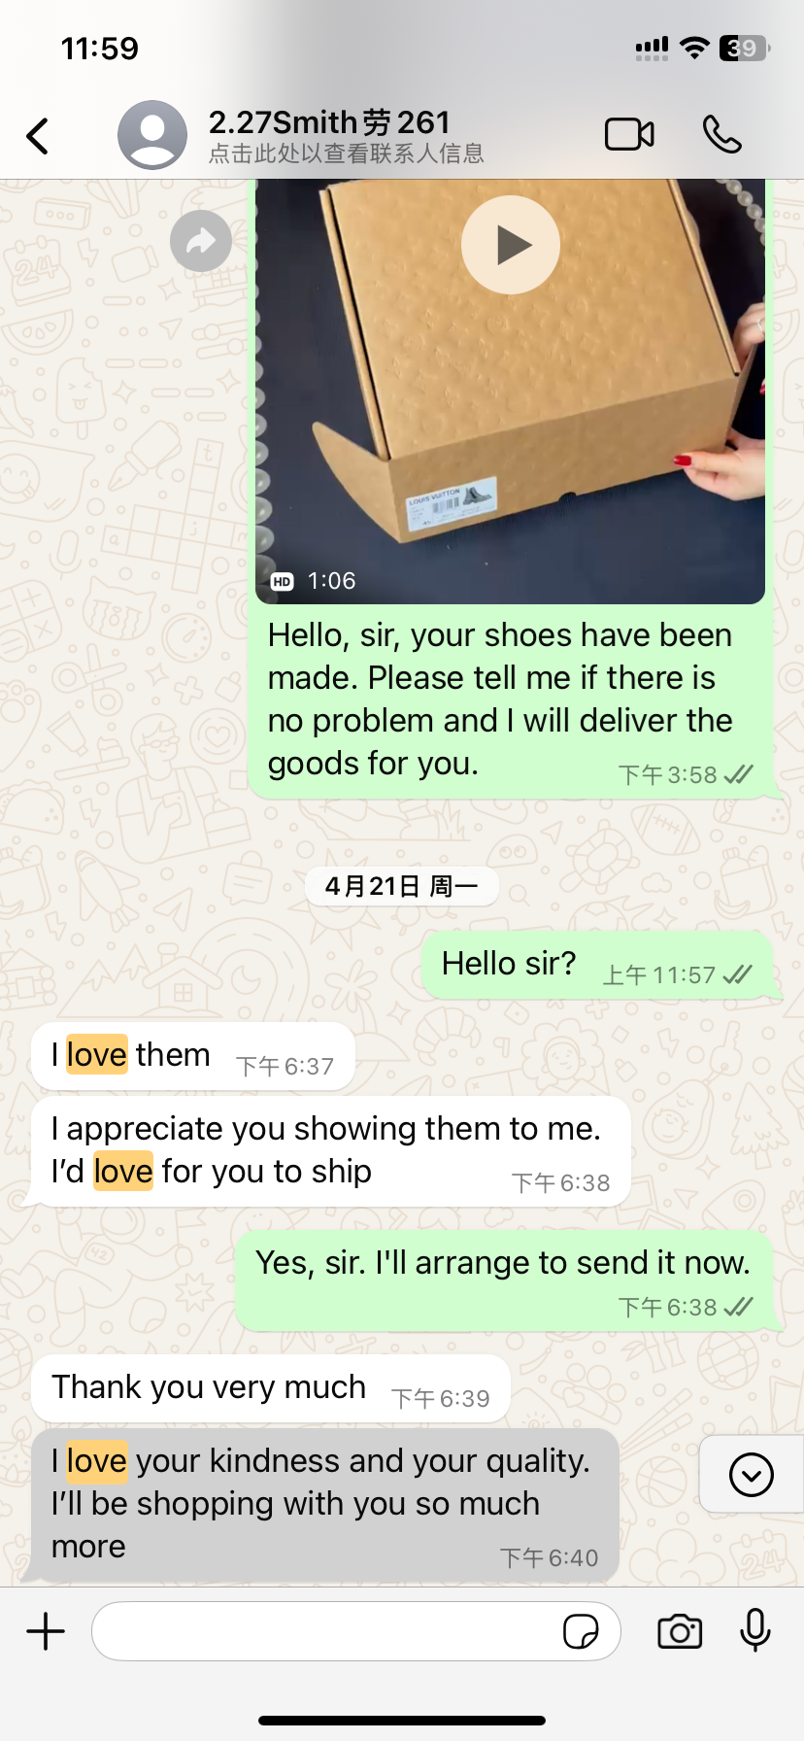Open sticker picker in message field
The height and width of the screenshot is (1741, 804).
point(581,1631)
